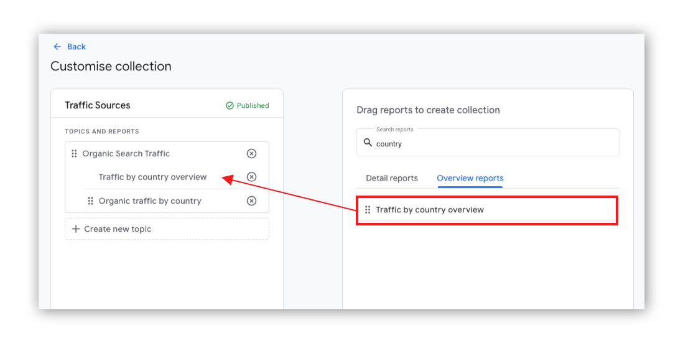The height and width of the screenshot is (355, 683).
Task: Select the Organic Search Traffic topic name
Action: pyautogui.click(x=126, y=153)
